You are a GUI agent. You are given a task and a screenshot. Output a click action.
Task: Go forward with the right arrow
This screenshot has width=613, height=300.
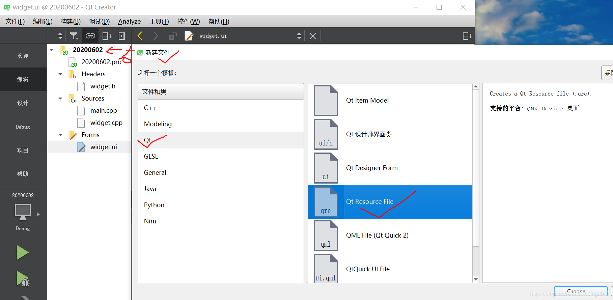coord(156,36)
